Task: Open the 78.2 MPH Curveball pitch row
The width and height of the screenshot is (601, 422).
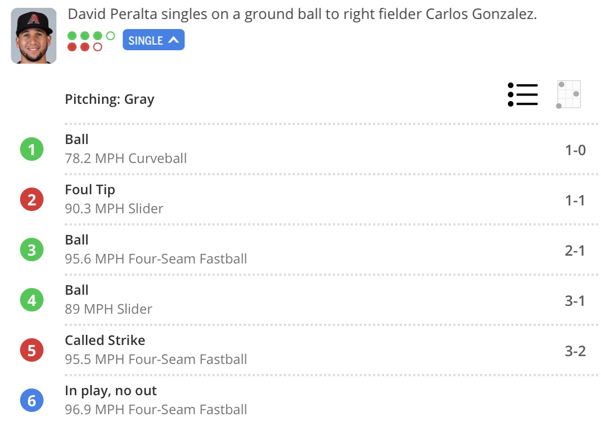Action: point(331,149)
